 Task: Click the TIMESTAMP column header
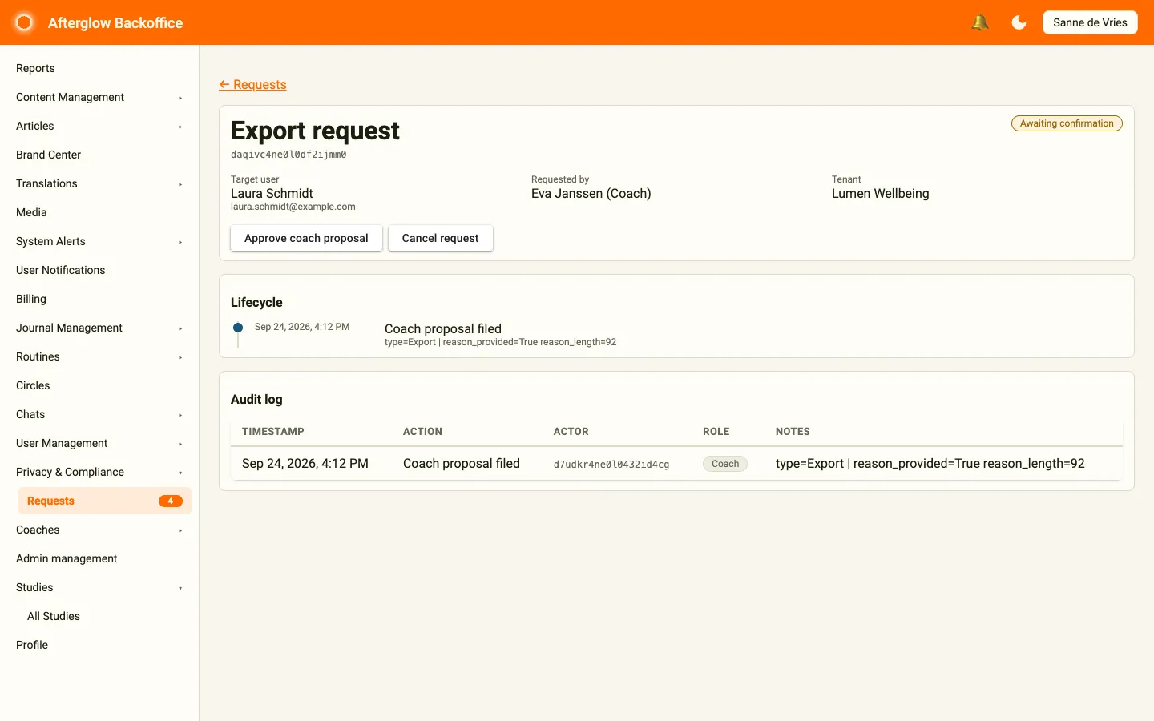click(273, 431)
